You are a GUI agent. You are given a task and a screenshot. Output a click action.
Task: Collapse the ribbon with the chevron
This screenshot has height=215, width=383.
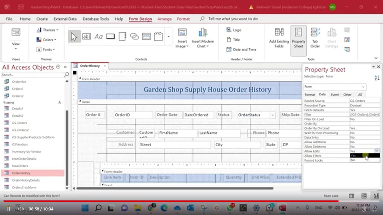[376, 58]
